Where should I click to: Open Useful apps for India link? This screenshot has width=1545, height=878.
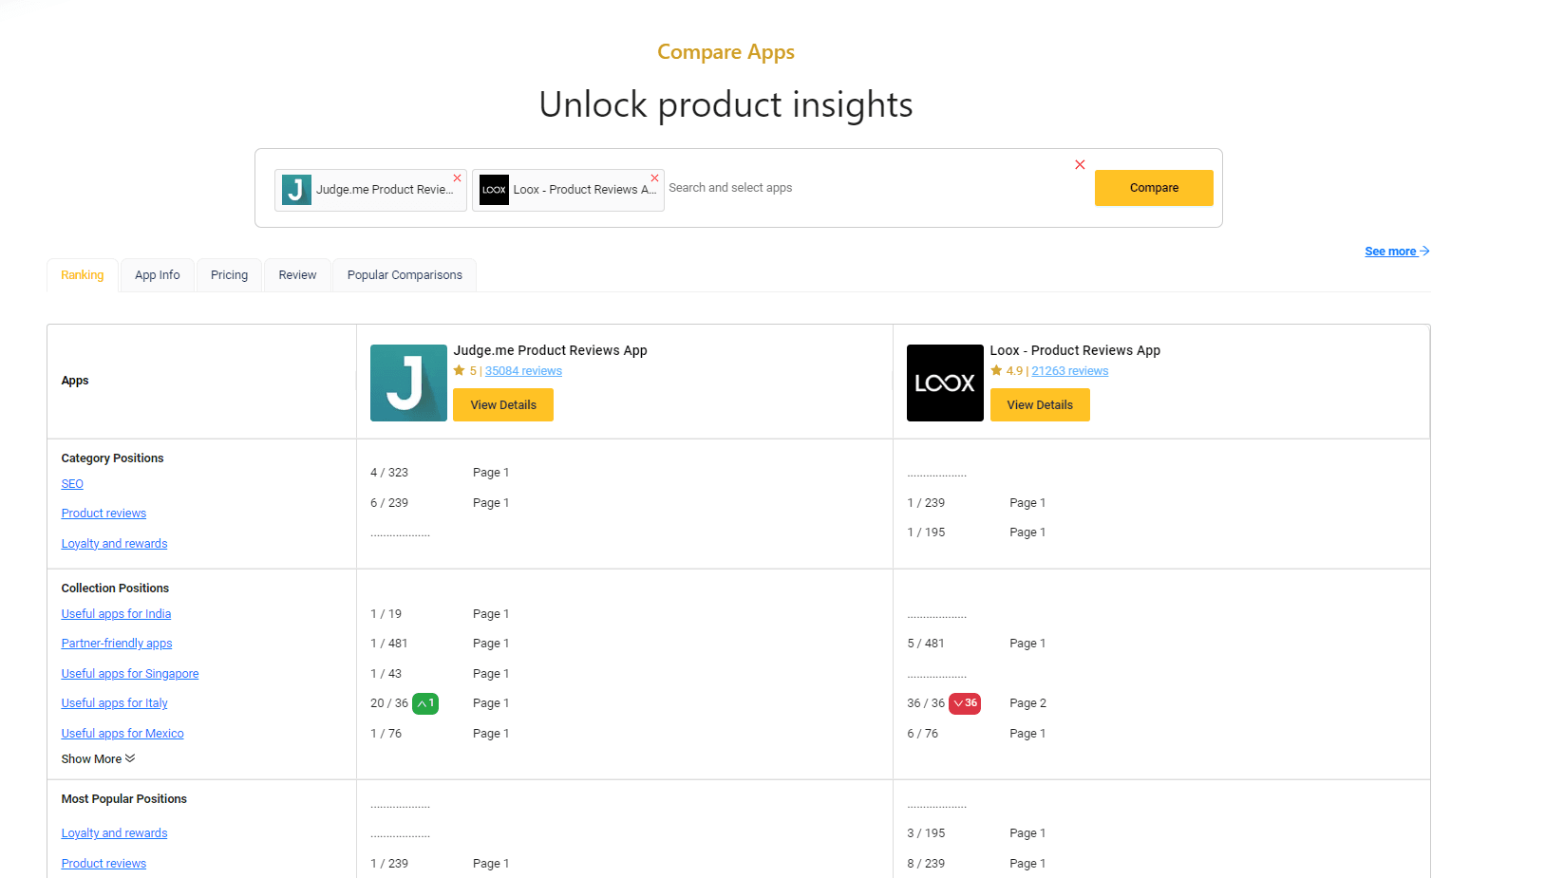116,614
